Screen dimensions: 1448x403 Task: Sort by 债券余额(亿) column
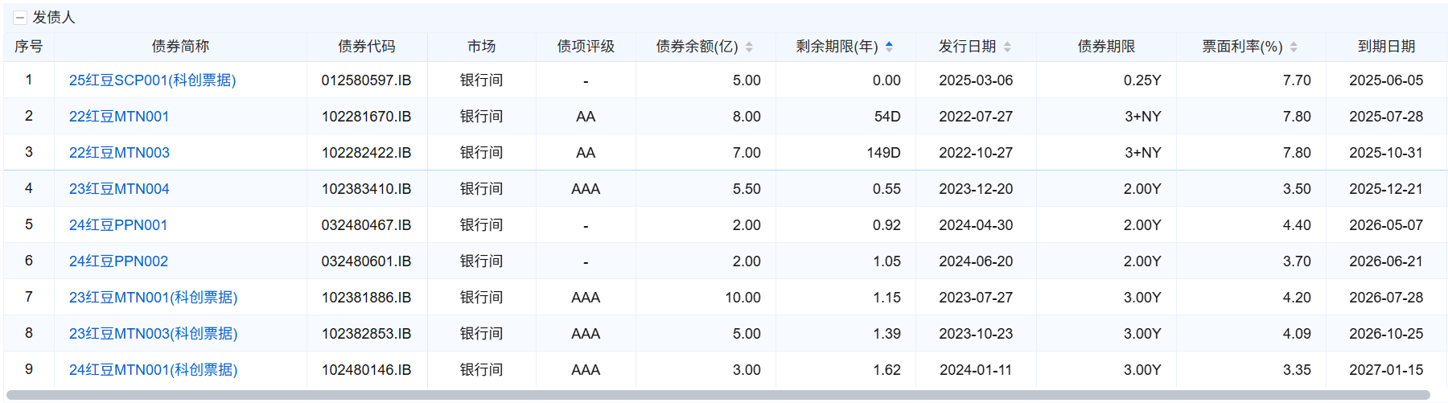coord(749,47)
